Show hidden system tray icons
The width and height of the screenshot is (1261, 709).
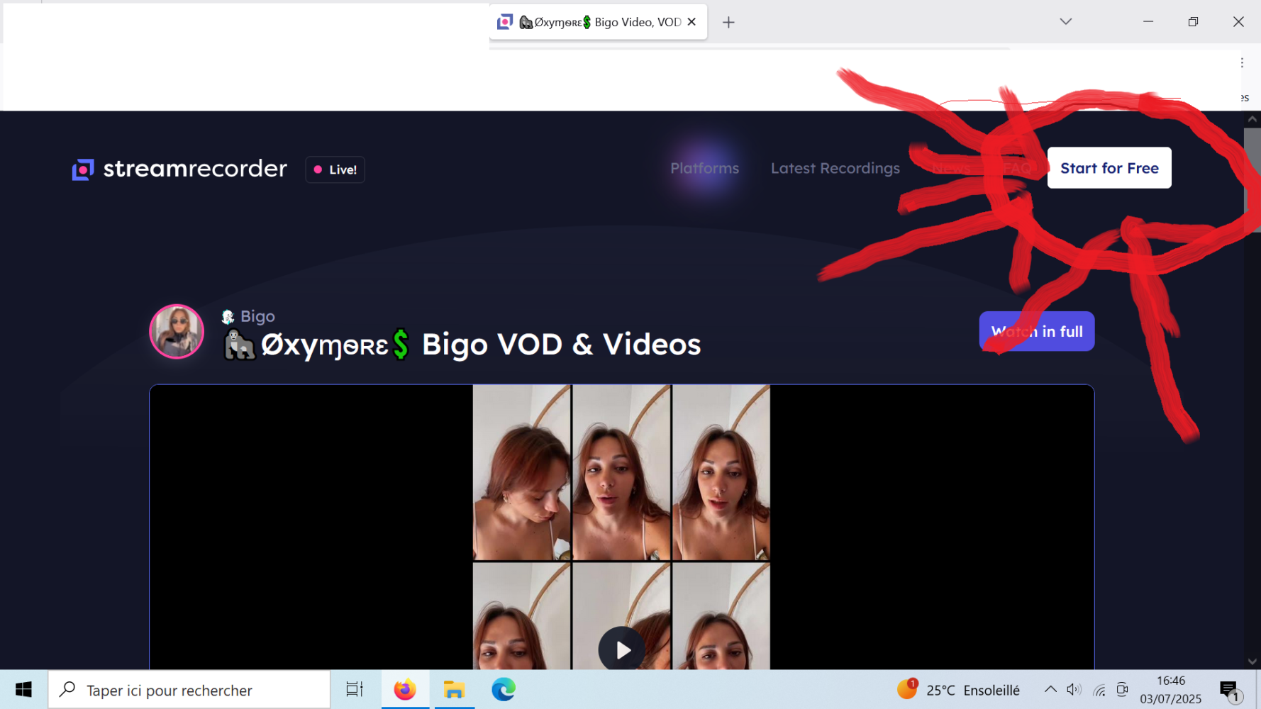pos(1050,689)
